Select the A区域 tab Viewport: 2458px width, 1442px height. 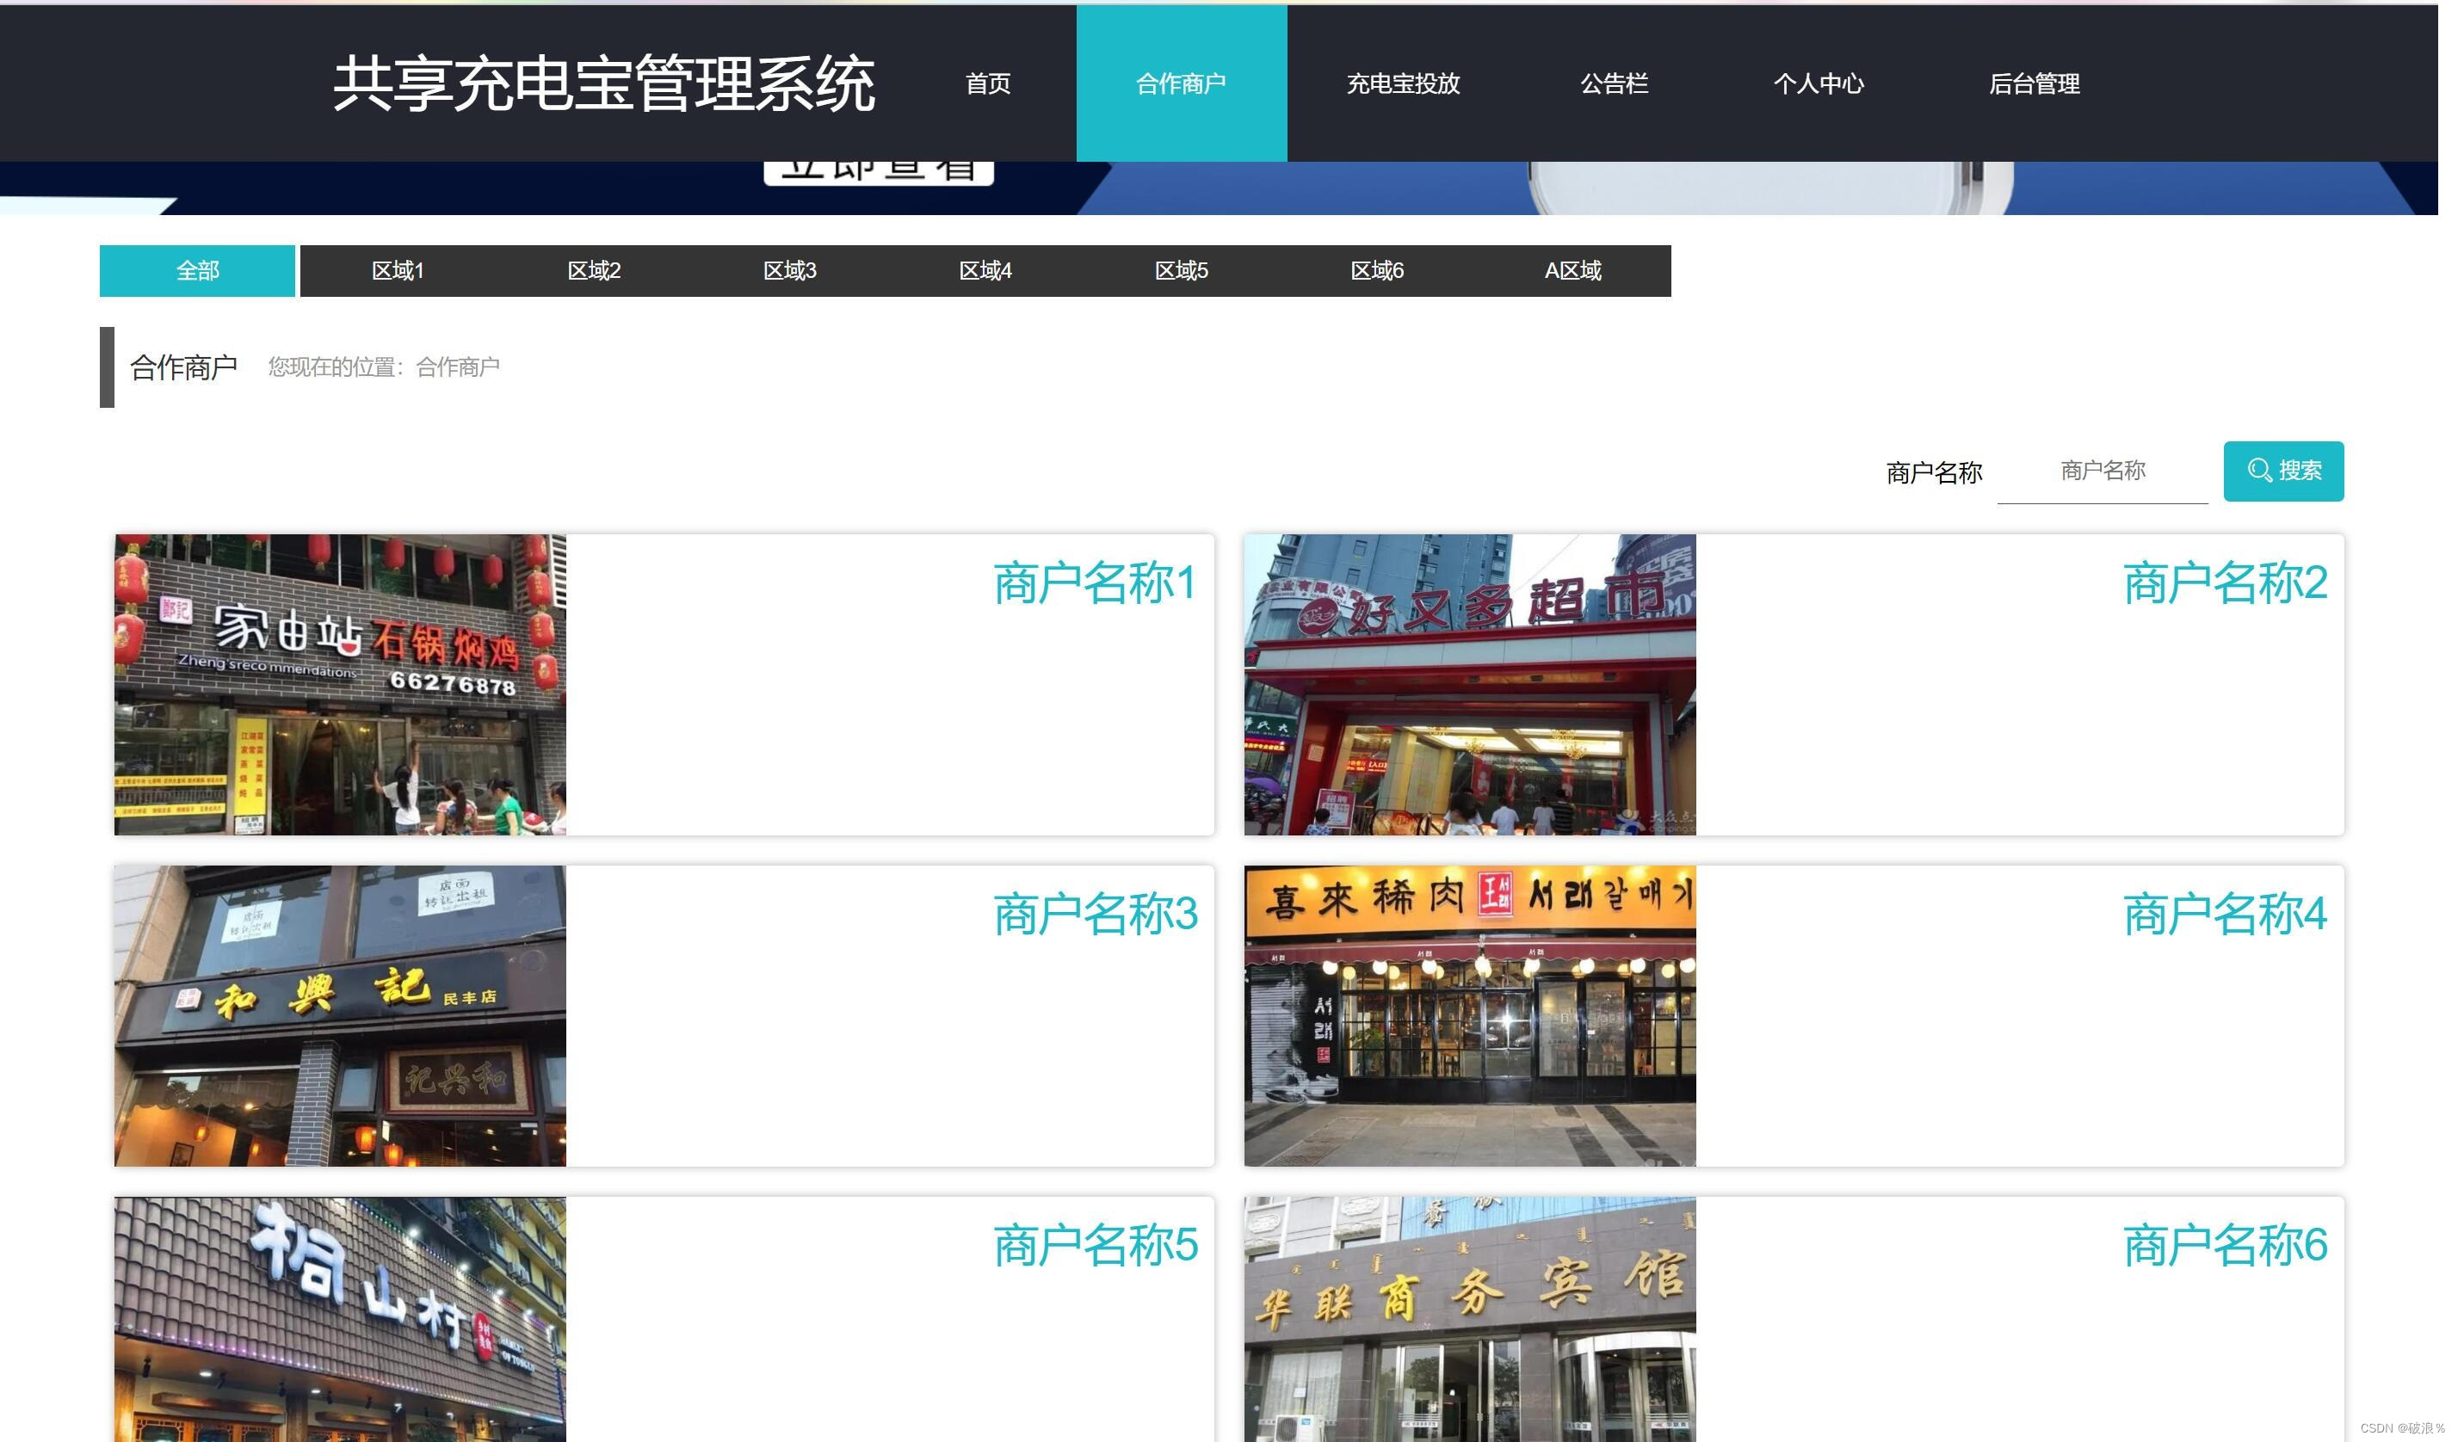pyautogui.click(x=1572, y=271)
